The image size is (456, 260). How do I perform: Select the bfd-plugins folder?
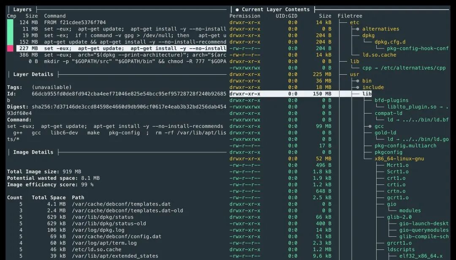391,100
